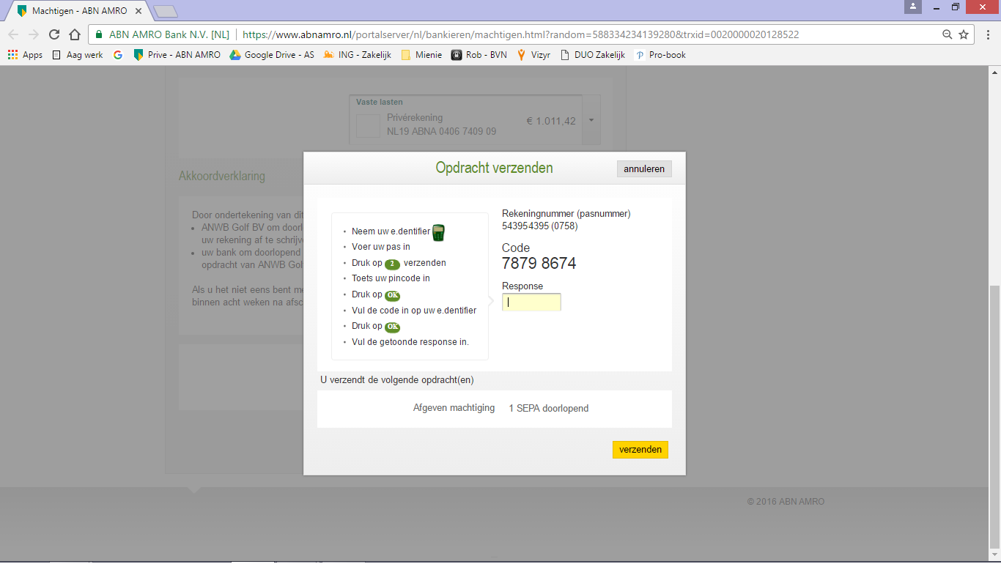
Task: Click the account number 543954395 (0758)
Action: coord(539,226)
